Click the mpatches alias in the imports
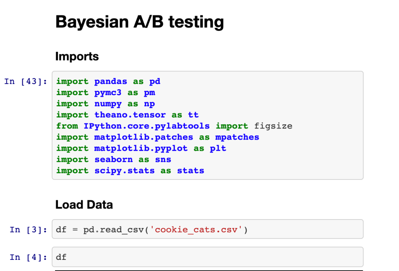The width and height of the screenshot is (399, 271). click(x=237, y=137)
